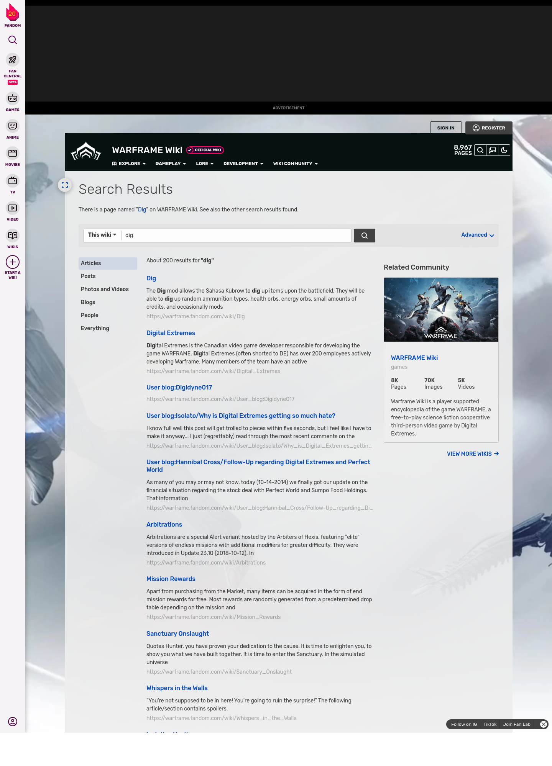Expand the Advanced search options
Viewport: 552px width, 766px height.
[477, 235]
